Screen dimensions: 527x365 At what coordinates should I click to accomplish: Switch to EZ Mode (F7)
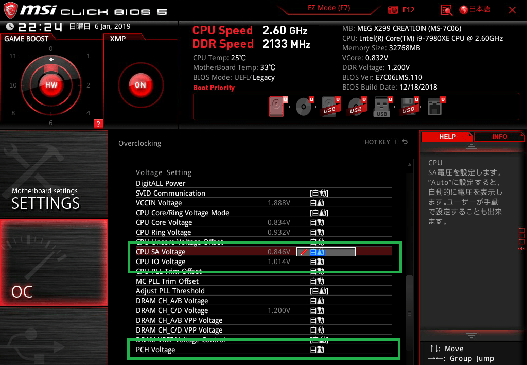329,8
